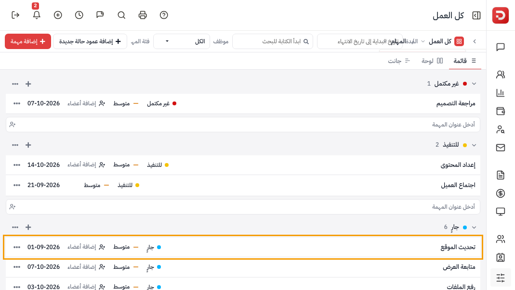Change status of مراجعة التصميم task
Screen dimensions: 515x290
161,103
